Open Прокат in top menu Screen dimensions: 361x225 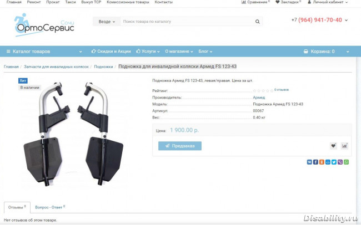point(53,2)
